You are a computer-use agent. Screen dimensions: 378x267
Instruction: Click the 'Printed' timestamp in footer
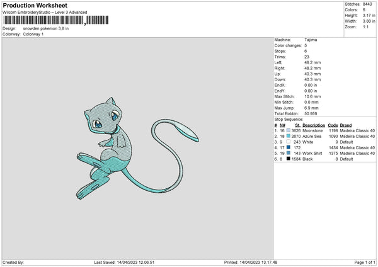251,263
